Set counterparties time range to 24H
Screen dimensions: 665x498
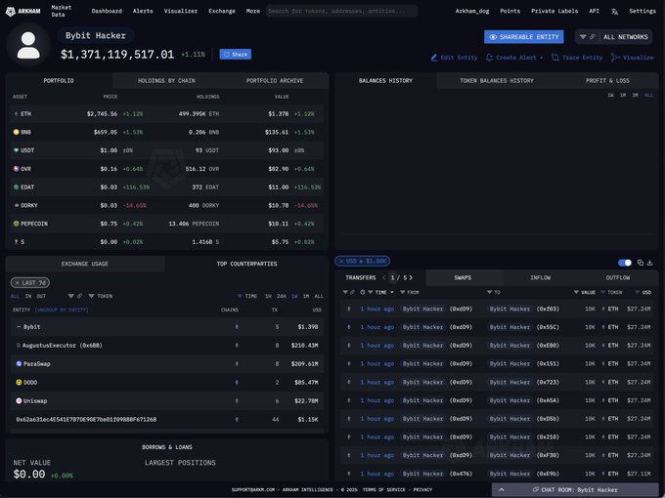[282, 297]
